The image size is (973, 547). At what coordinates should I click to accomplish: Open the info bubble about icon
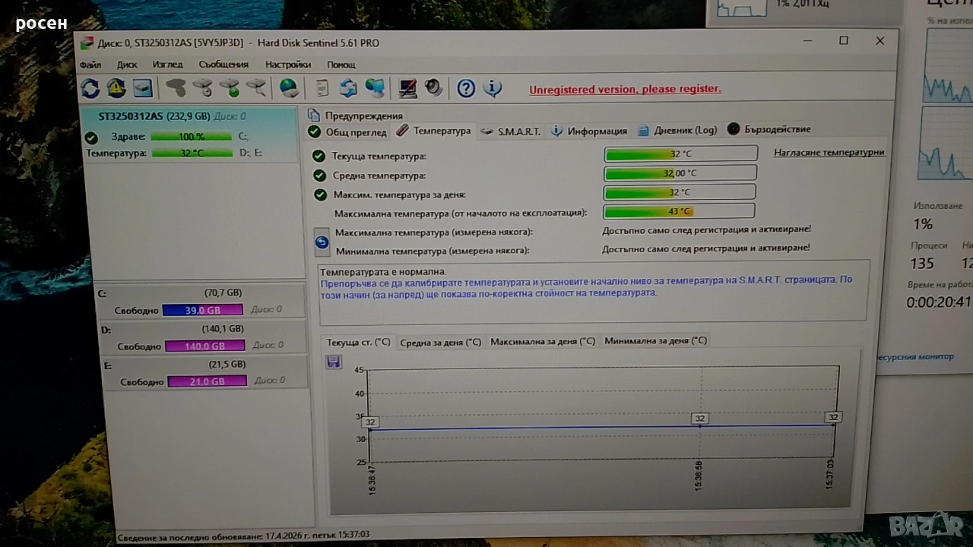493,89
